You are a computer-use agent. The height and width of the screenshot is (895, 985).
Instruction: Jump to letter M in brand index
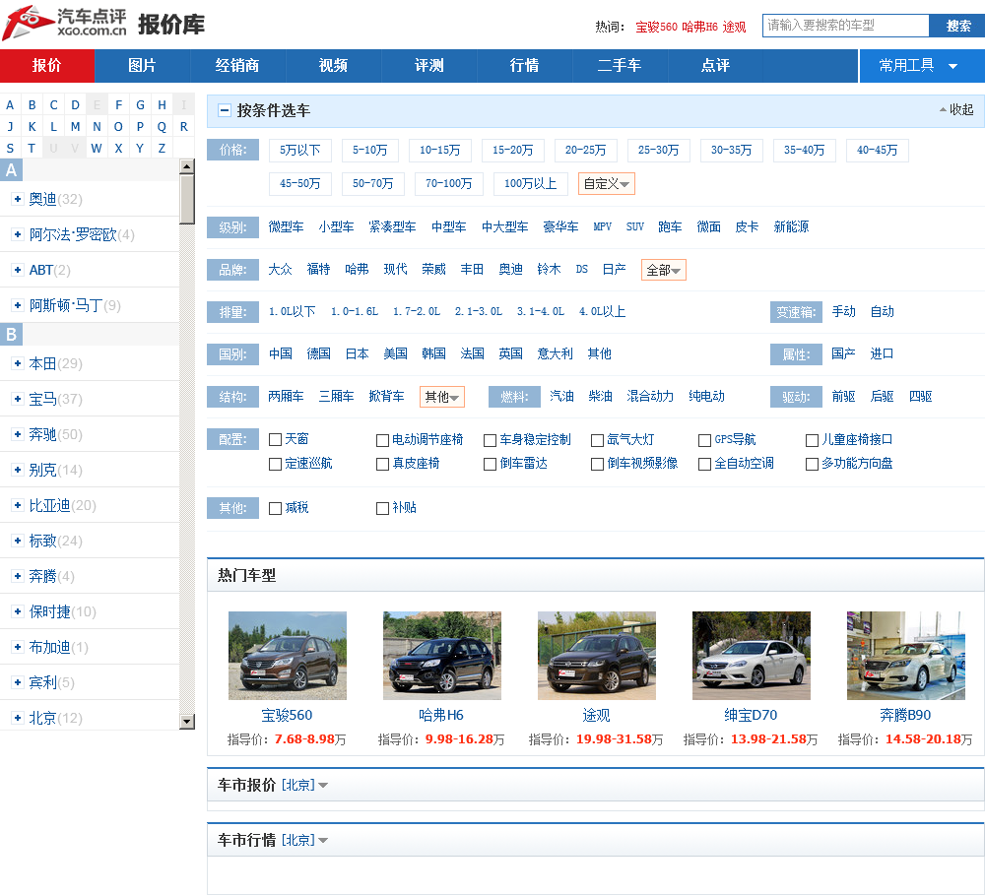click(x=76, y=127)
